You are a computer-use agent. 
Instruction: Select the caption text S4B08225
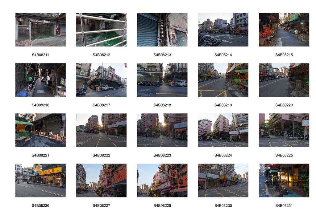[284, 155]
